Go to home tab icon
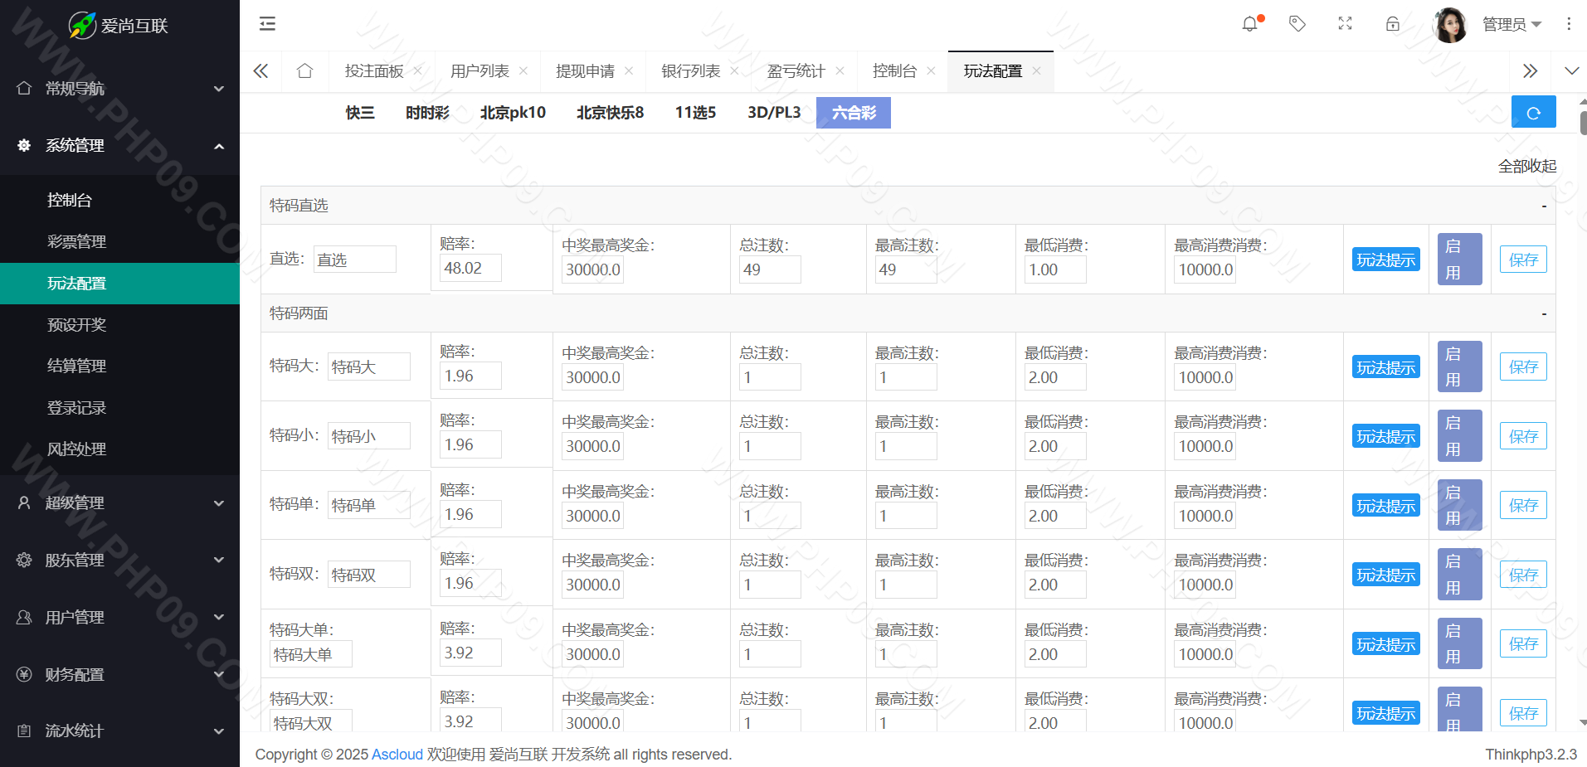Viewport: 1587px width, 767px height. pos(304,71)
